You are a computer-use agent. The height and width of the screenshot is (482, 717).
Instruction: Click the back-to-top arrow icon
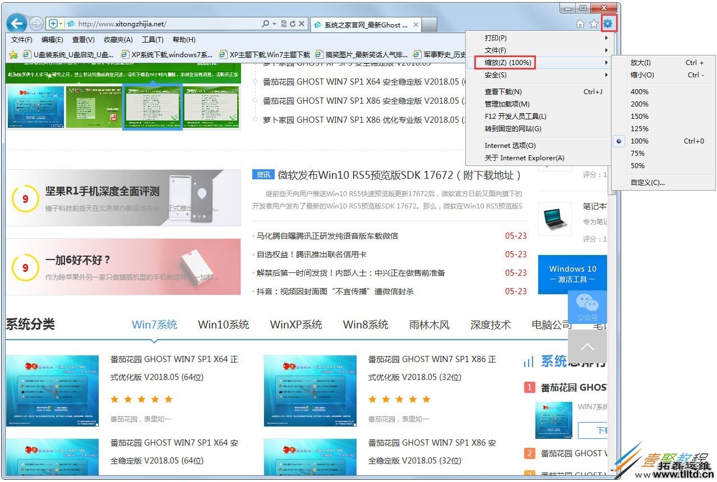coord(588,347)
